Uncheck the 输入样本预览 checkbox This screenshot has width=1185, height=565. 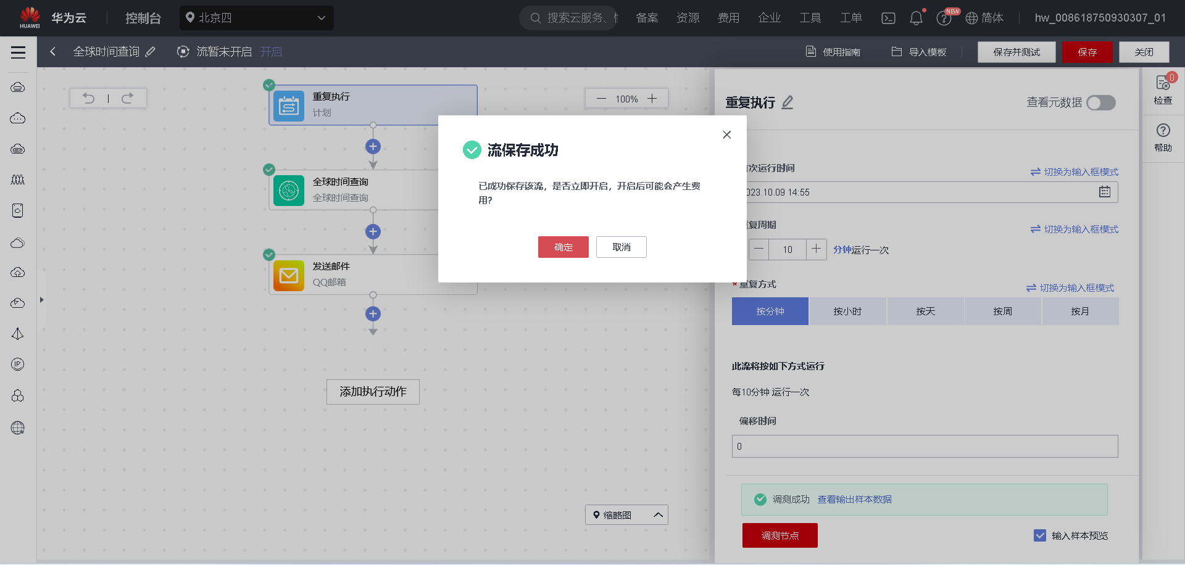tap(1041, 535)
